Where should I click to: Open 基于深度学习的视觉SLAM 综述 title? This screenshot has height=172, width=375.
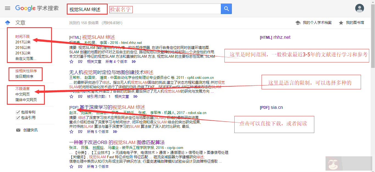112,107
